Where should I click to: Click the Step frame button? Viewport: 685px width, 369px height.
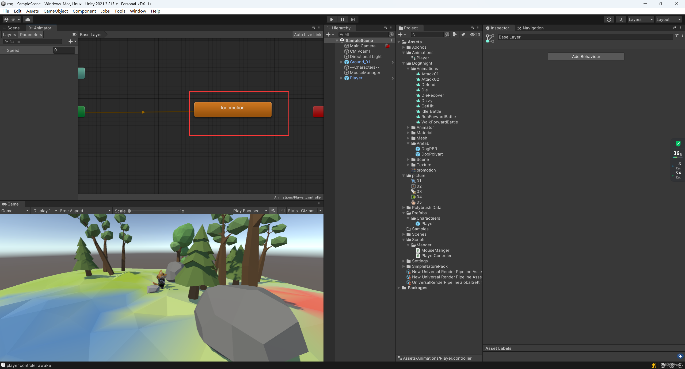tap(353, 20)
